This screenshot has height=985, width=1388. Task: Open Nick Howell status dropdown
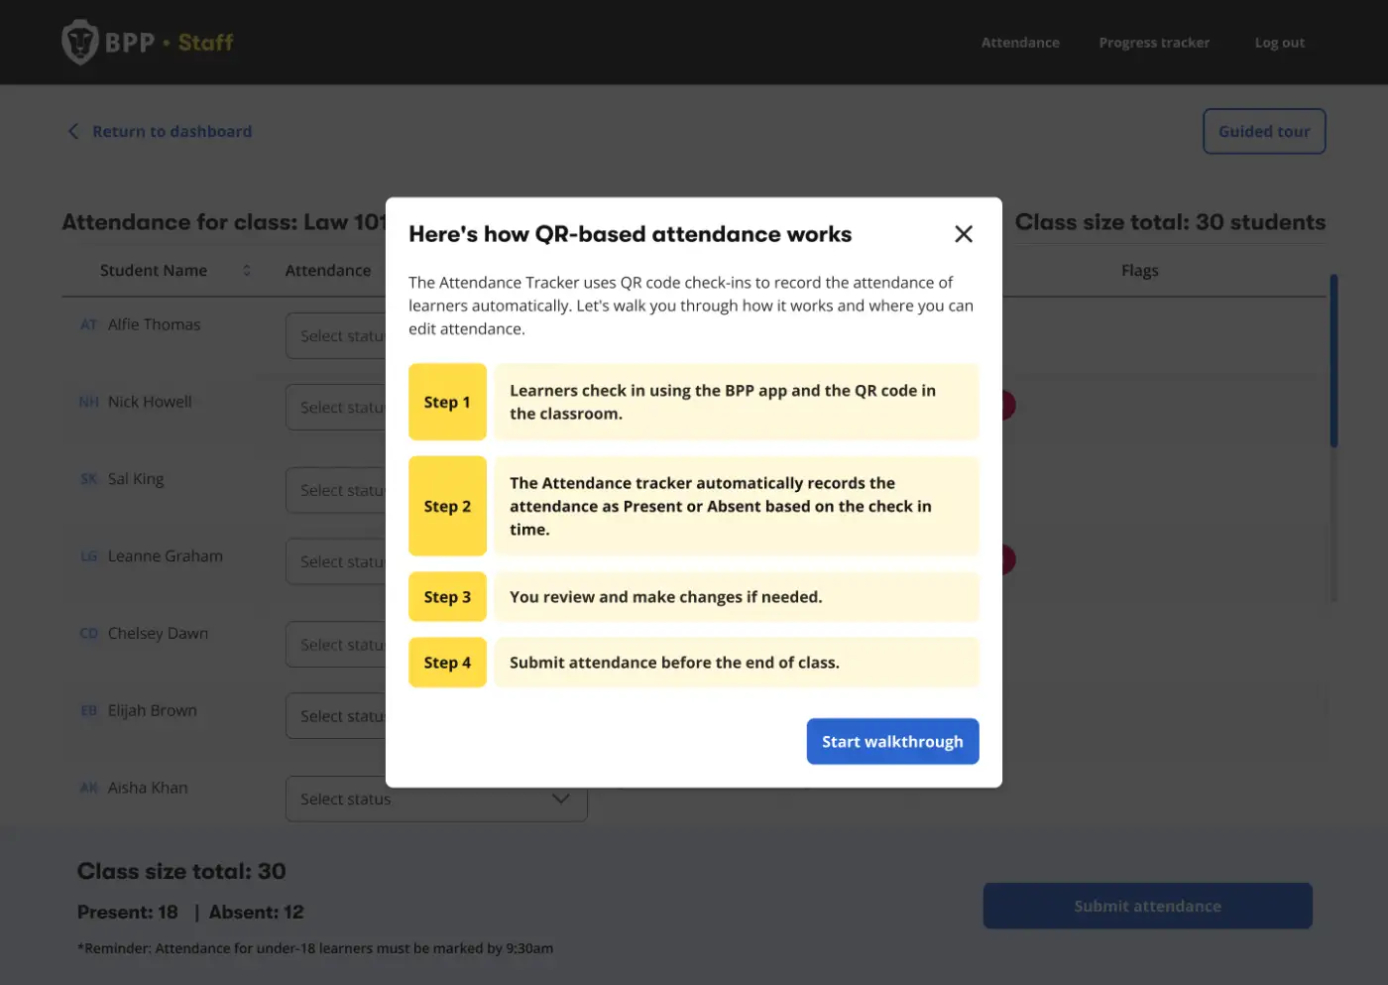pyautogui.click(x=336, y=408)
